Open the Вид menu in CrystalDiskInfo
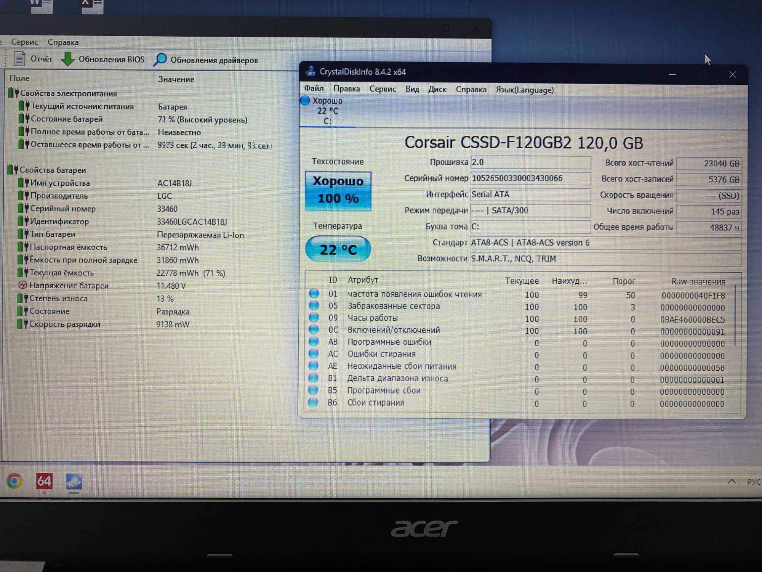762x572 pixels. (x=412, y=89)
